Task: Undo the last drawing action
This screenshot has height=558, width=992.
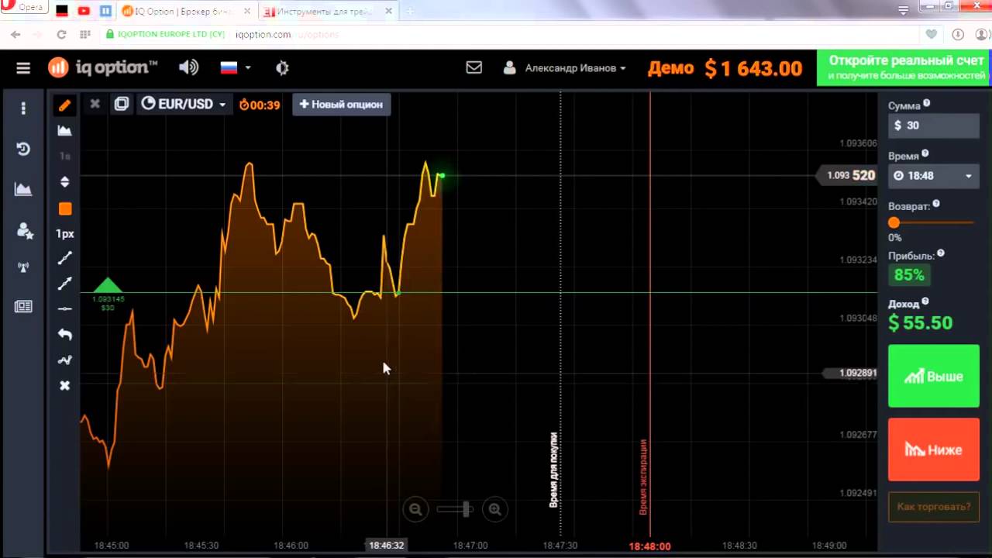Action: (65, 334)
